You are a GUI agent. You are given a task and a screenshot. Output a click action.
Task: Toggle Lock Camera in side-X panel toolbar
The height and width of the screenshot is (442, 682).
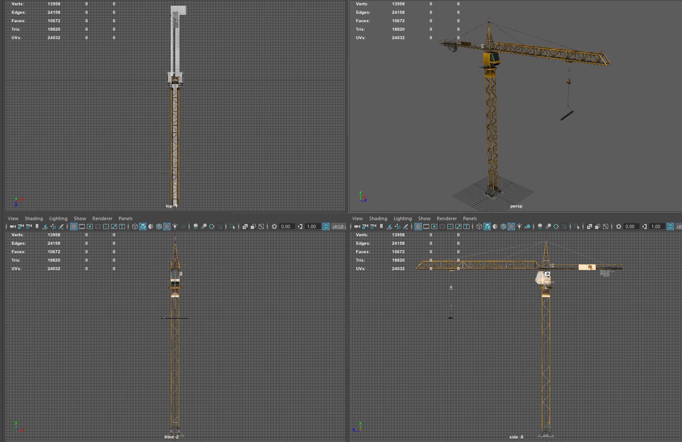click(x=365, y=226)
